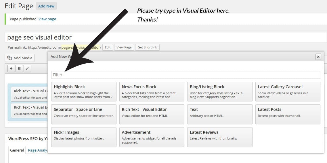Click the plus add-widget toolbar icon
Screen dimensions: 327x163
click(x=11, y=68)
